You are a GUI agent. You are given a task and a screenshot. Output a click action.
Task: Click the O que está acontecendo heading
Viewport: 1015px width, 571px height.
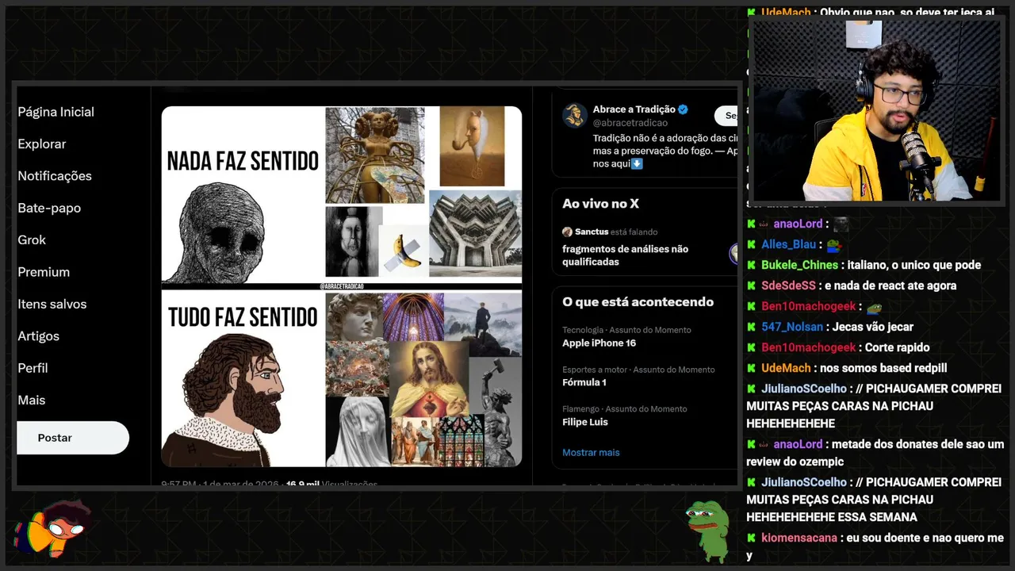pyautogui.click(x=638, y=302)
